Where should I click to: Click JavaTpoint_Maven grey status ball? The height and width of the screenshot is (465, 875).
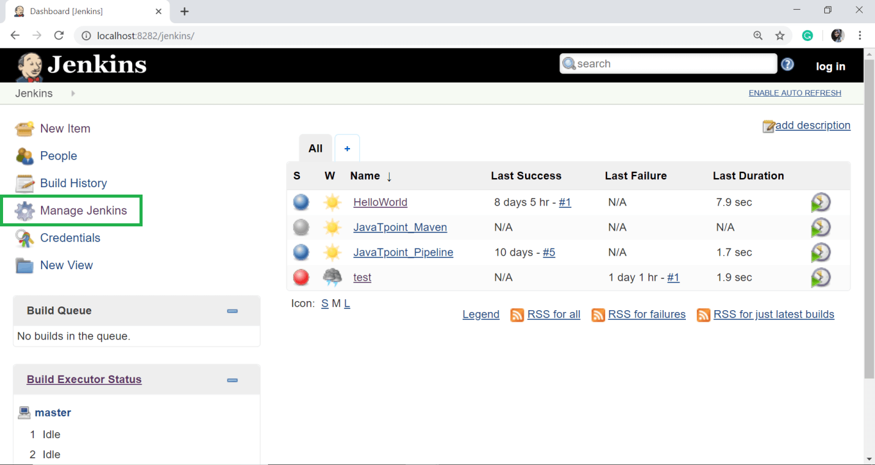click(301, 227)
